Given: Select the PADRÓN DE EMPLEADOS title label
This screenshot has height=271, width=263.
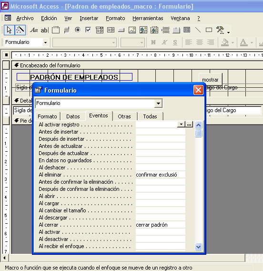Looking at the screenshot, I should (x=74, y=77).
